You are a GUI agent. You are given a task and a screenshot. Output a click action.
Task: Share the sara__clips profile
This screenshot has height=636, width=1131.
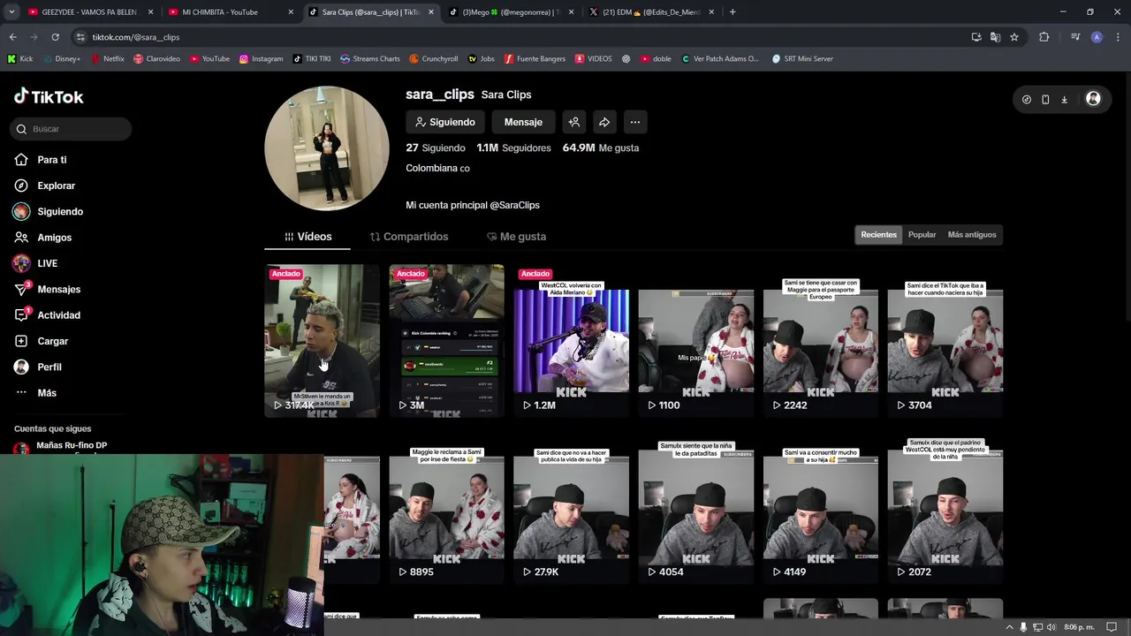coord(604,122)
